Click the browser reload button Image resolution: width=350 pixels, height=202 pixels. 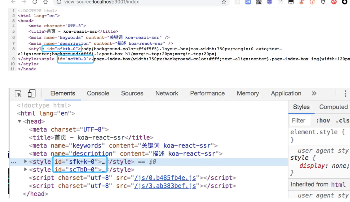(x=35, y=2)
